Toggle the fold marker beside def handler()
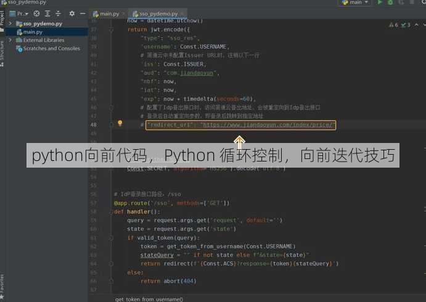The height and width of the screenshot is (302, 426). click(x=112, y=212)
